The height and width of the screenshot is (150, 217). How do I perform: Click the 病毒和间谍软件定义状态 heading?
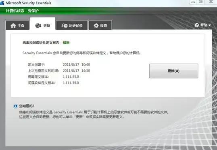click(x=41, y=43)
